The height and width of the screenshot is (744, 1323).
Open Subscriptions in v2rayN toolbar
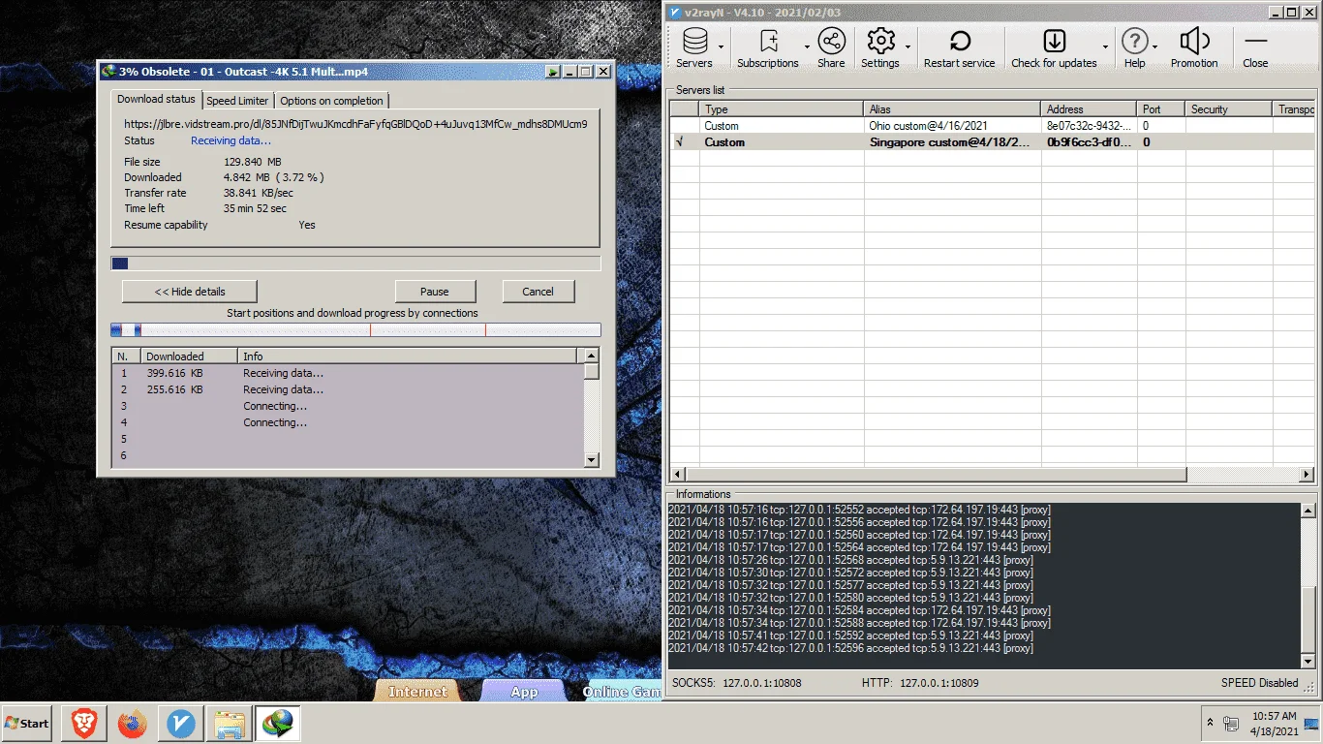coord(767,47)
